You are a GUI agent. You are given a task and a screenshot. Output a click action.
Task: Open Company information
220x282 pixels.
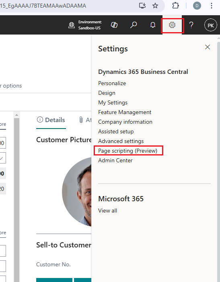125,122
